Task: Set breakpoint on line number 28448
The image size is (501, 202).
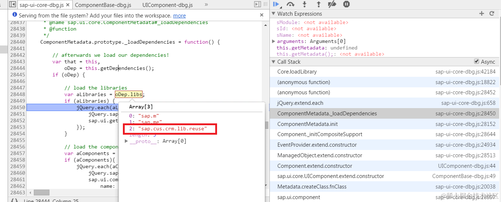Action: (x=18, y=95)
